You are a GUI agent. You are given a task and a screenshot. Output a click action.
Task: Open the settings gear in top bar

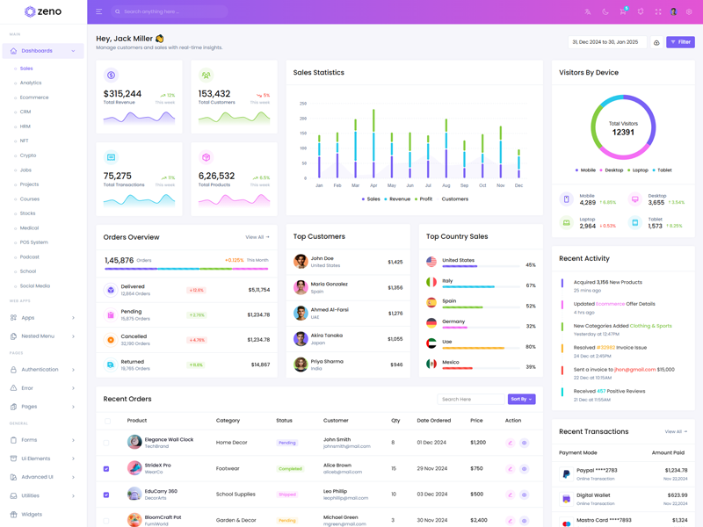[689, 11]
